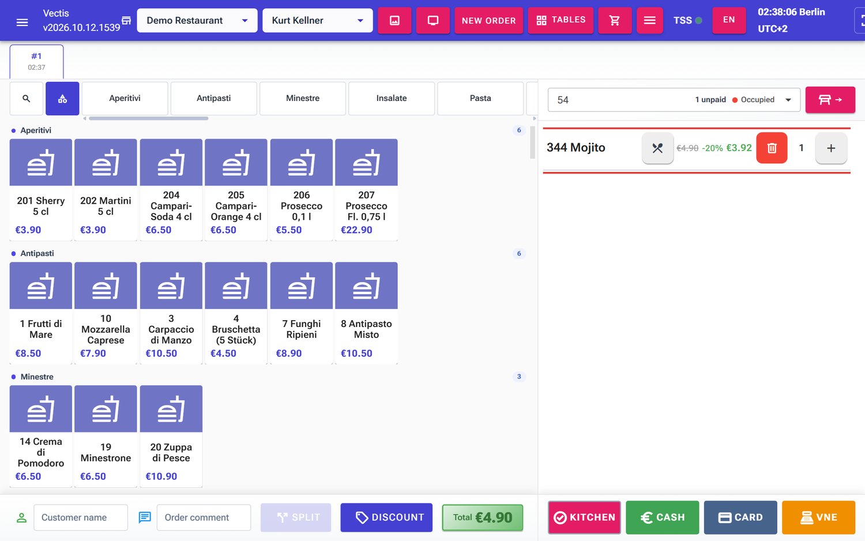Delete the Mojito item with trash icon
This screenshot has height=541, width=865.
click(772, 148)
